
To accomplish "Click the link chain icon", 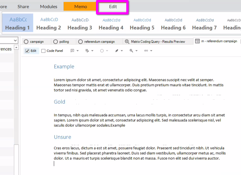I will [x=146, y=51].
